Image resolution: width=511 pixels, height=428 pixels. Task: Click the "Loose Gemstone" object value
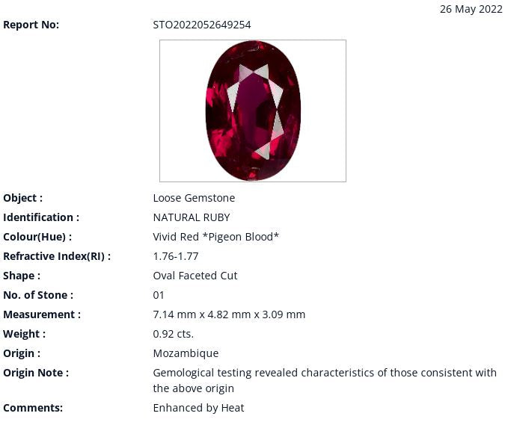(x=194, y=198)
